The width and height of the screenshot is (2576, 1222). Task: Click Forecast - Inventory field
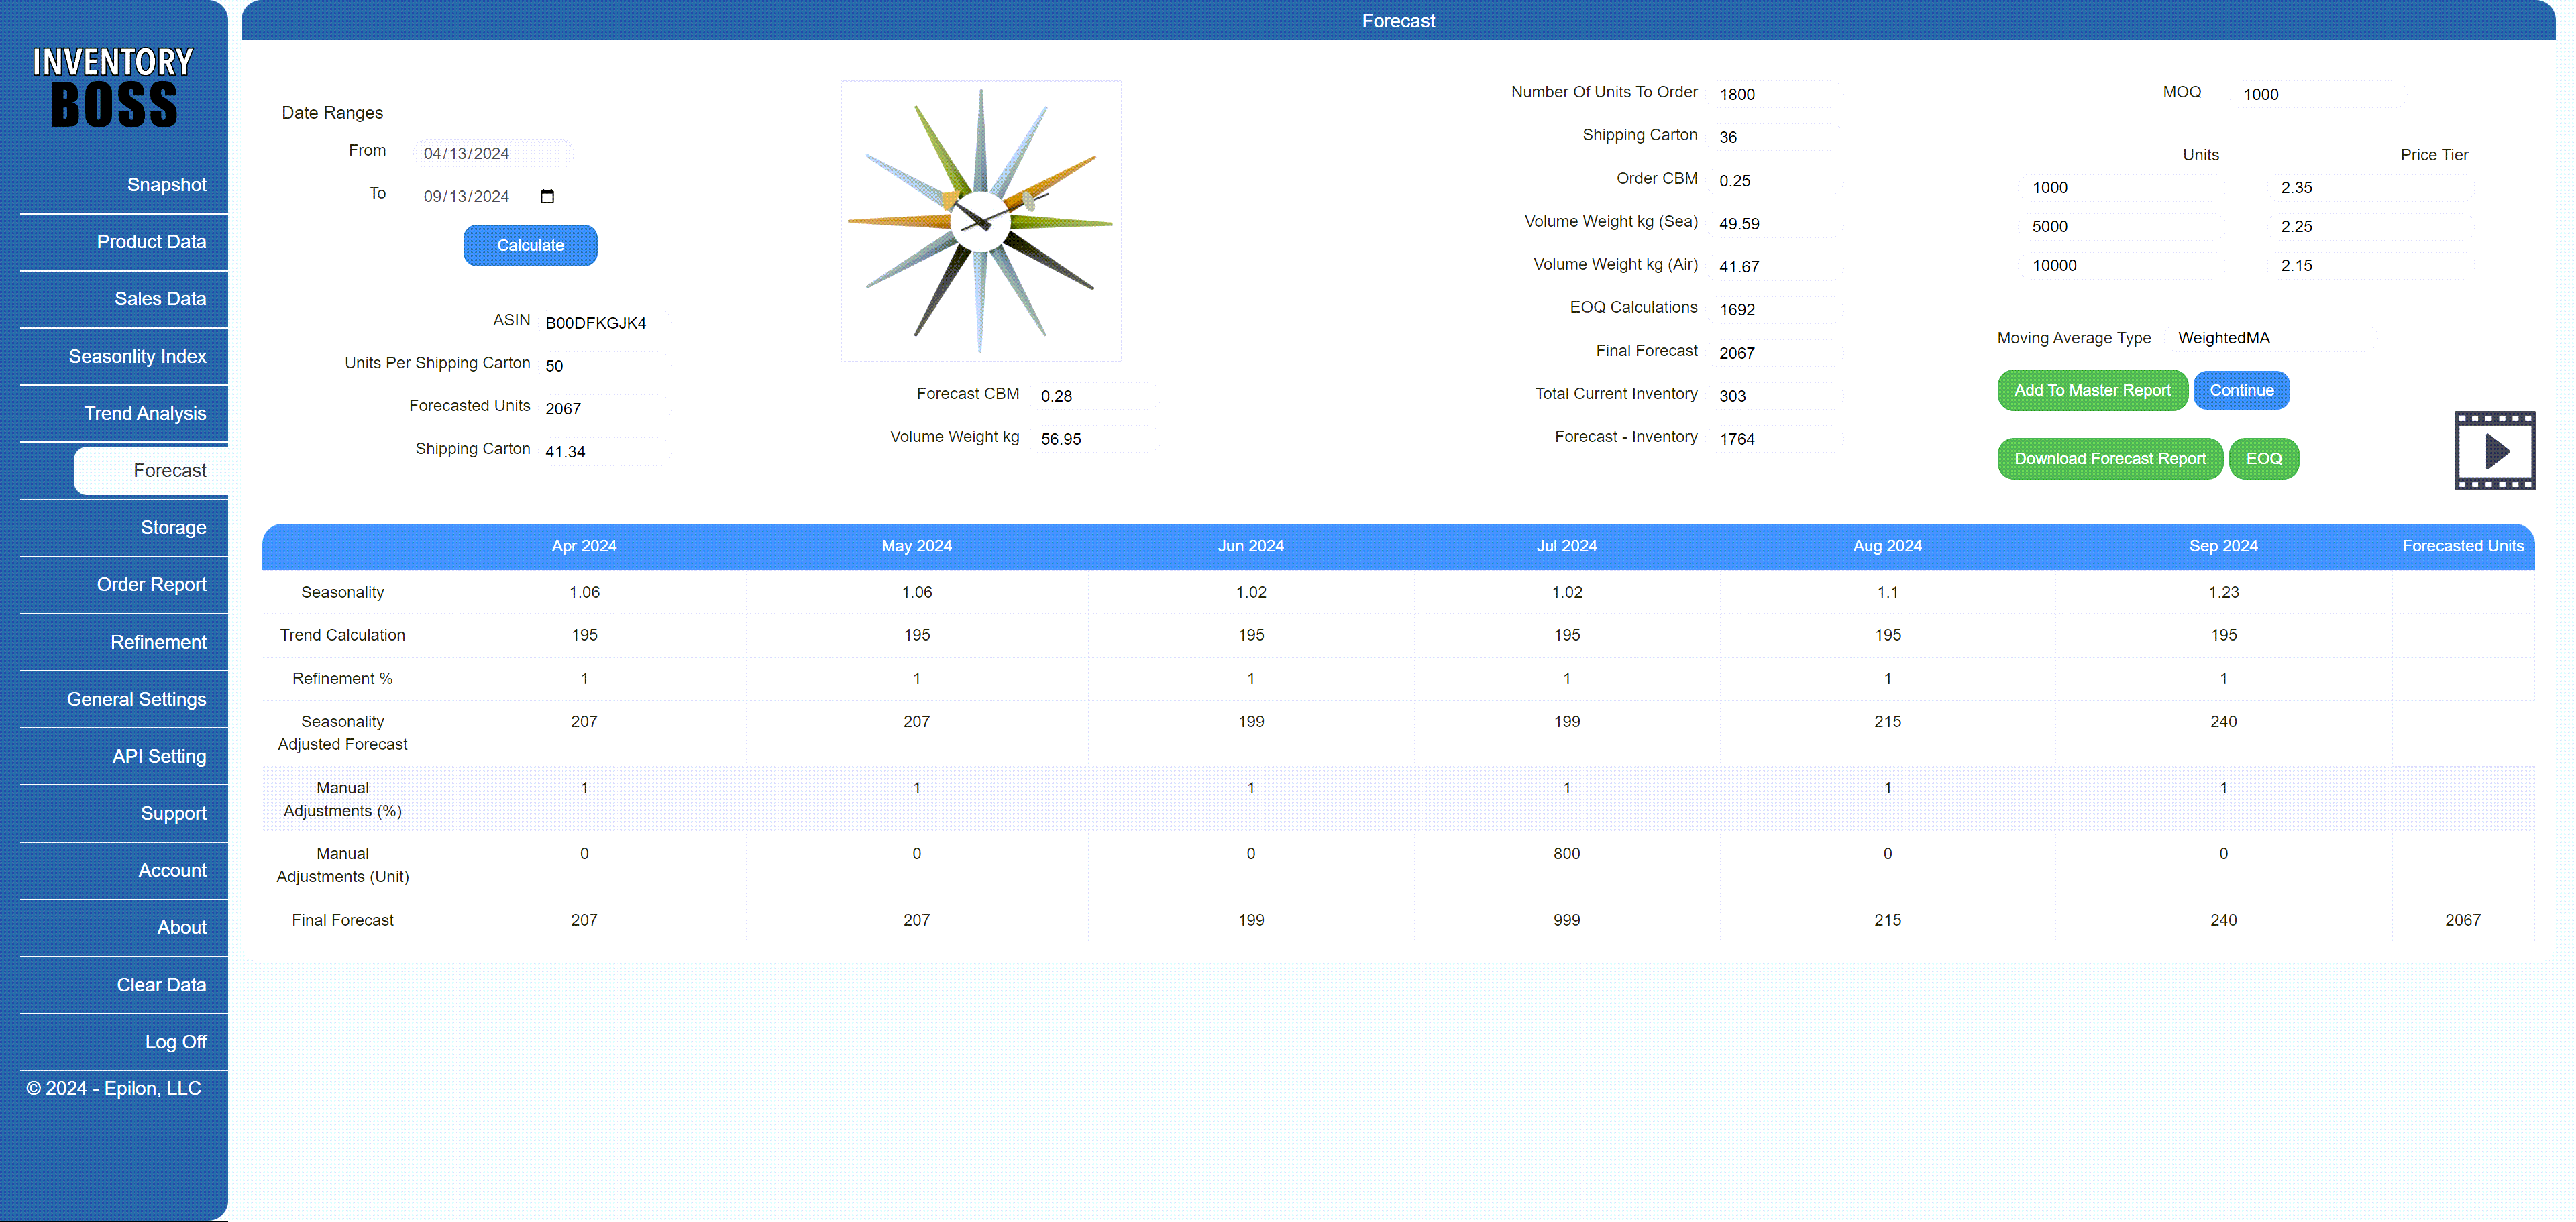[1775, 439]
